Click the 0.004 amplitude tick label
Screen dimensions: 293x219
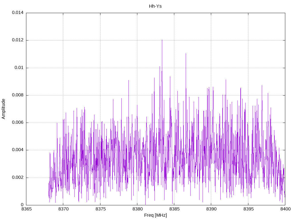(x=17, y=150)
